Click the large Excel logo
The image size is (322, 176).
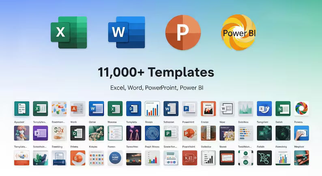point(69,33)
